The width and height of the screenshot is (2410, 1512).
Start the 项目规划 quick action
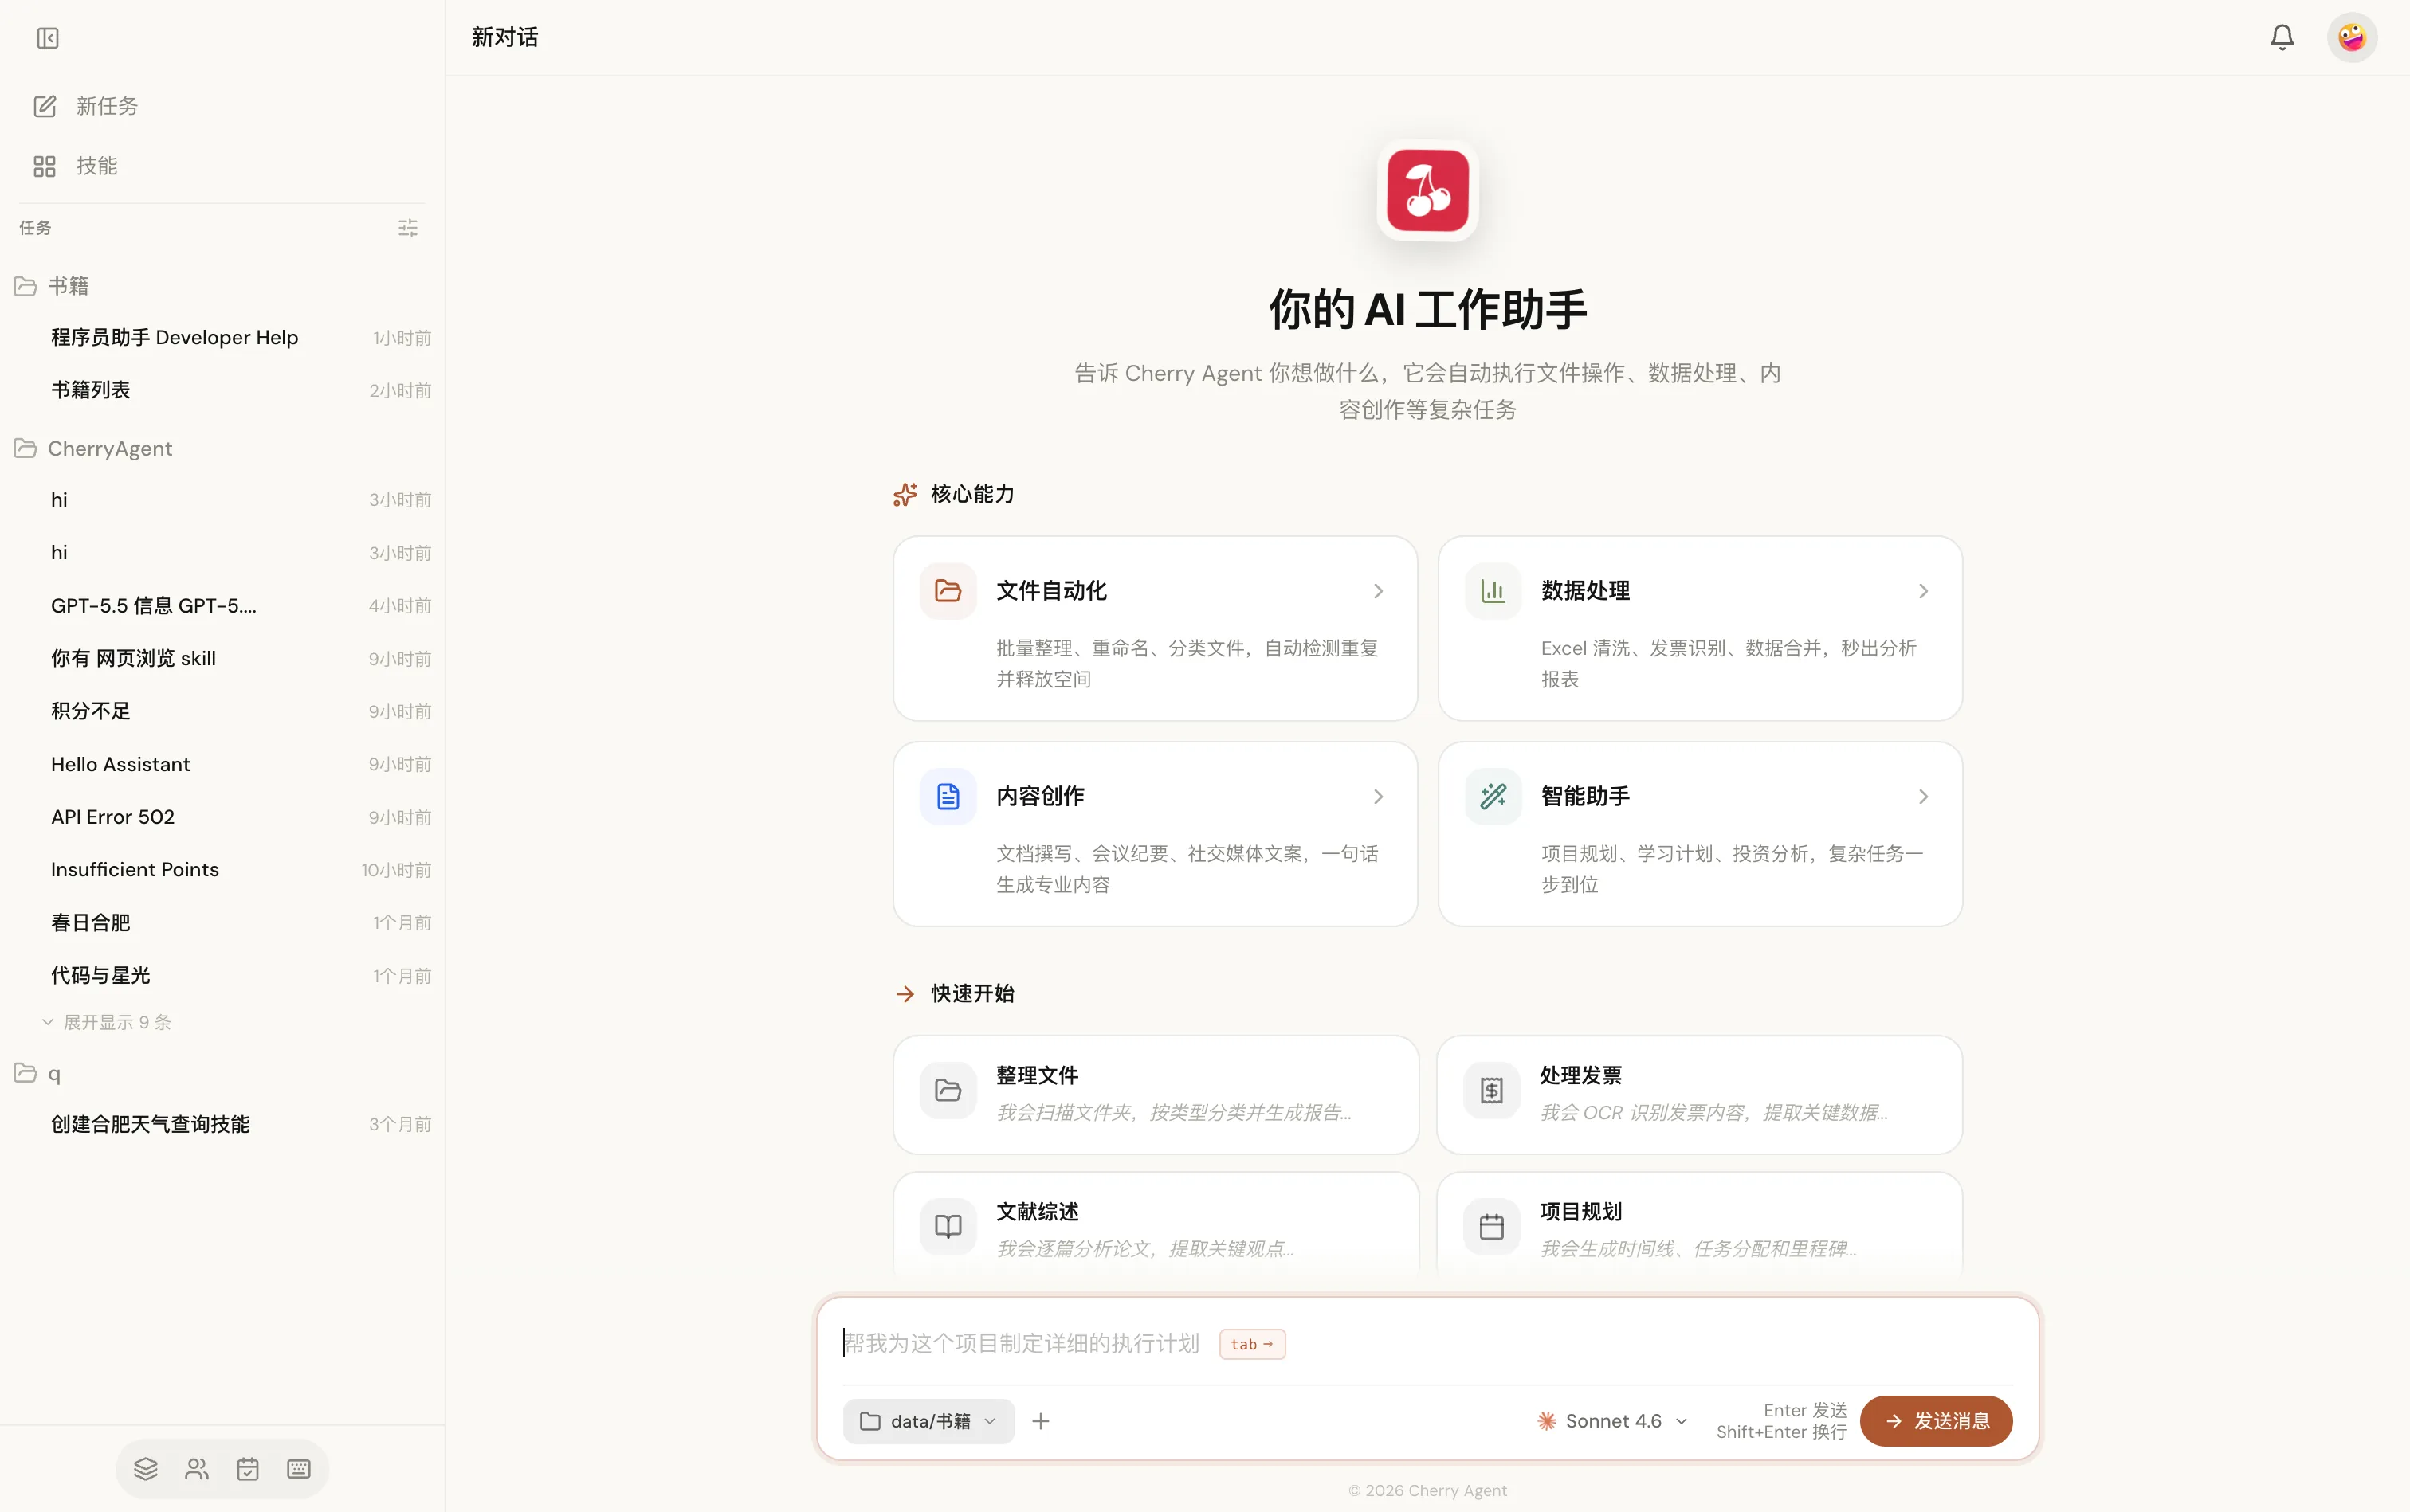(1698, 1226)
